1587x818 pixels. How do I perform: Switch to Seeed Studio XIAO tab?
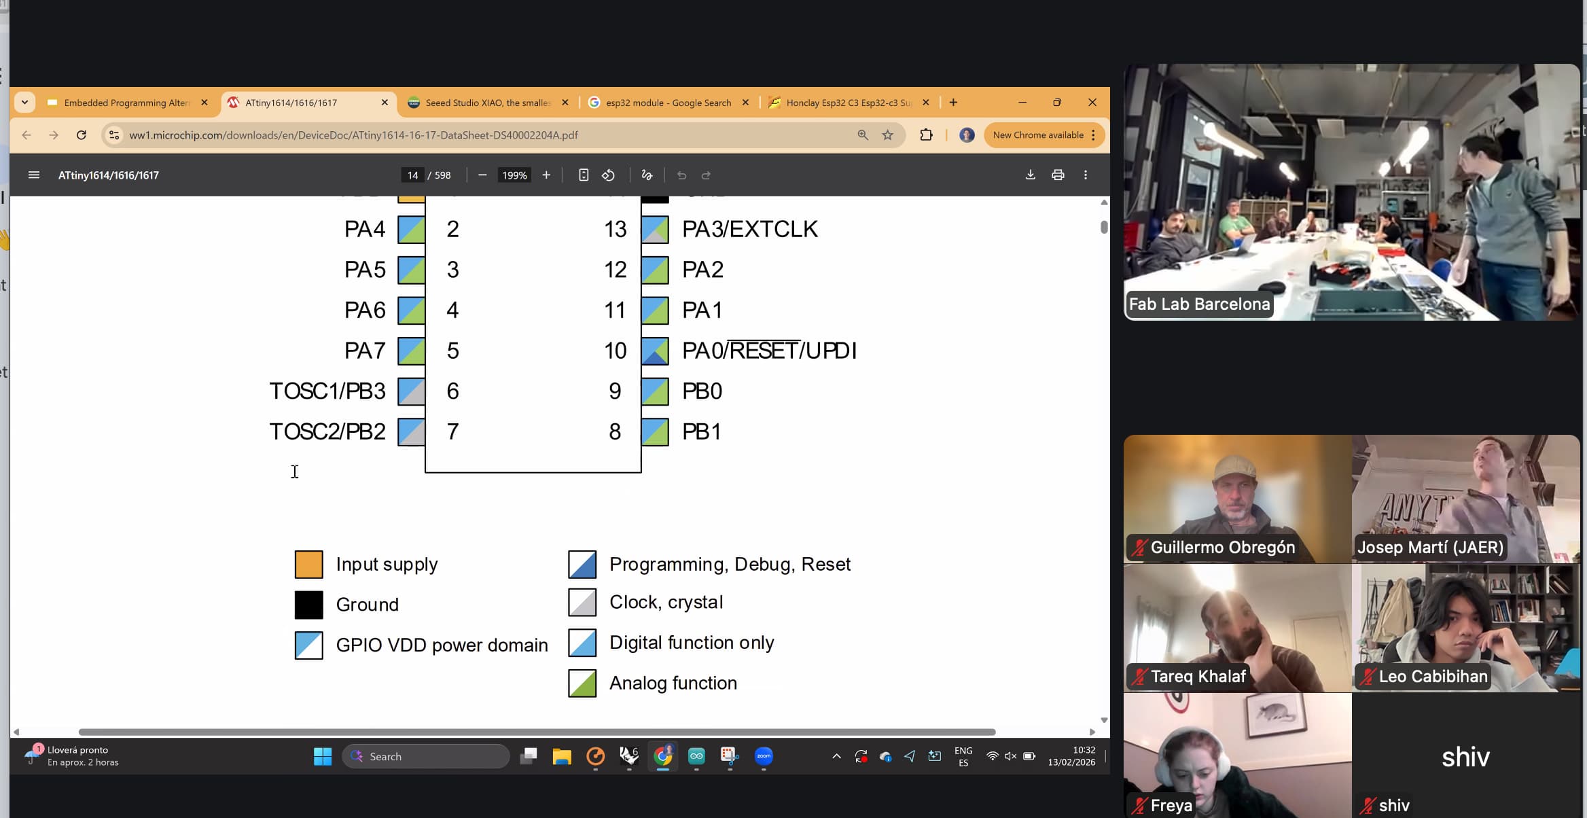pyautogui.click(x=486, y=103)
